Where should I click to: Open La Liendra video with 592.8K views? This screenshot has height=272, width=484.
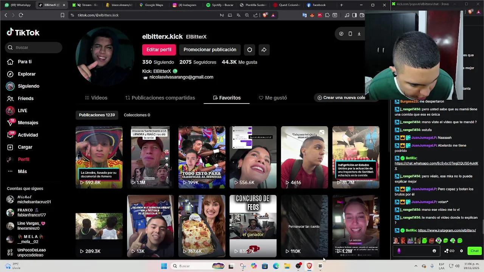point(99,157)
